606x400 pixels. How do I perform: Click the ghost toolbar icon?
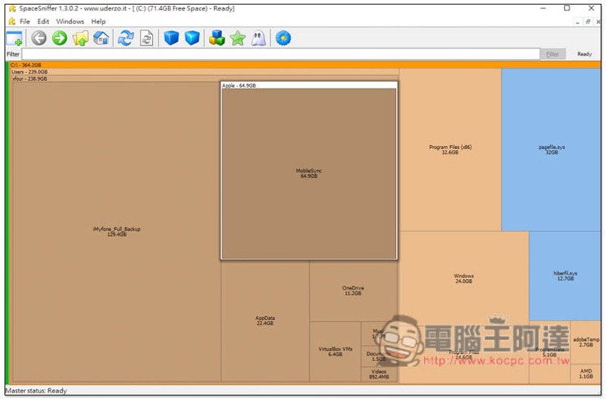click(258, 39)
